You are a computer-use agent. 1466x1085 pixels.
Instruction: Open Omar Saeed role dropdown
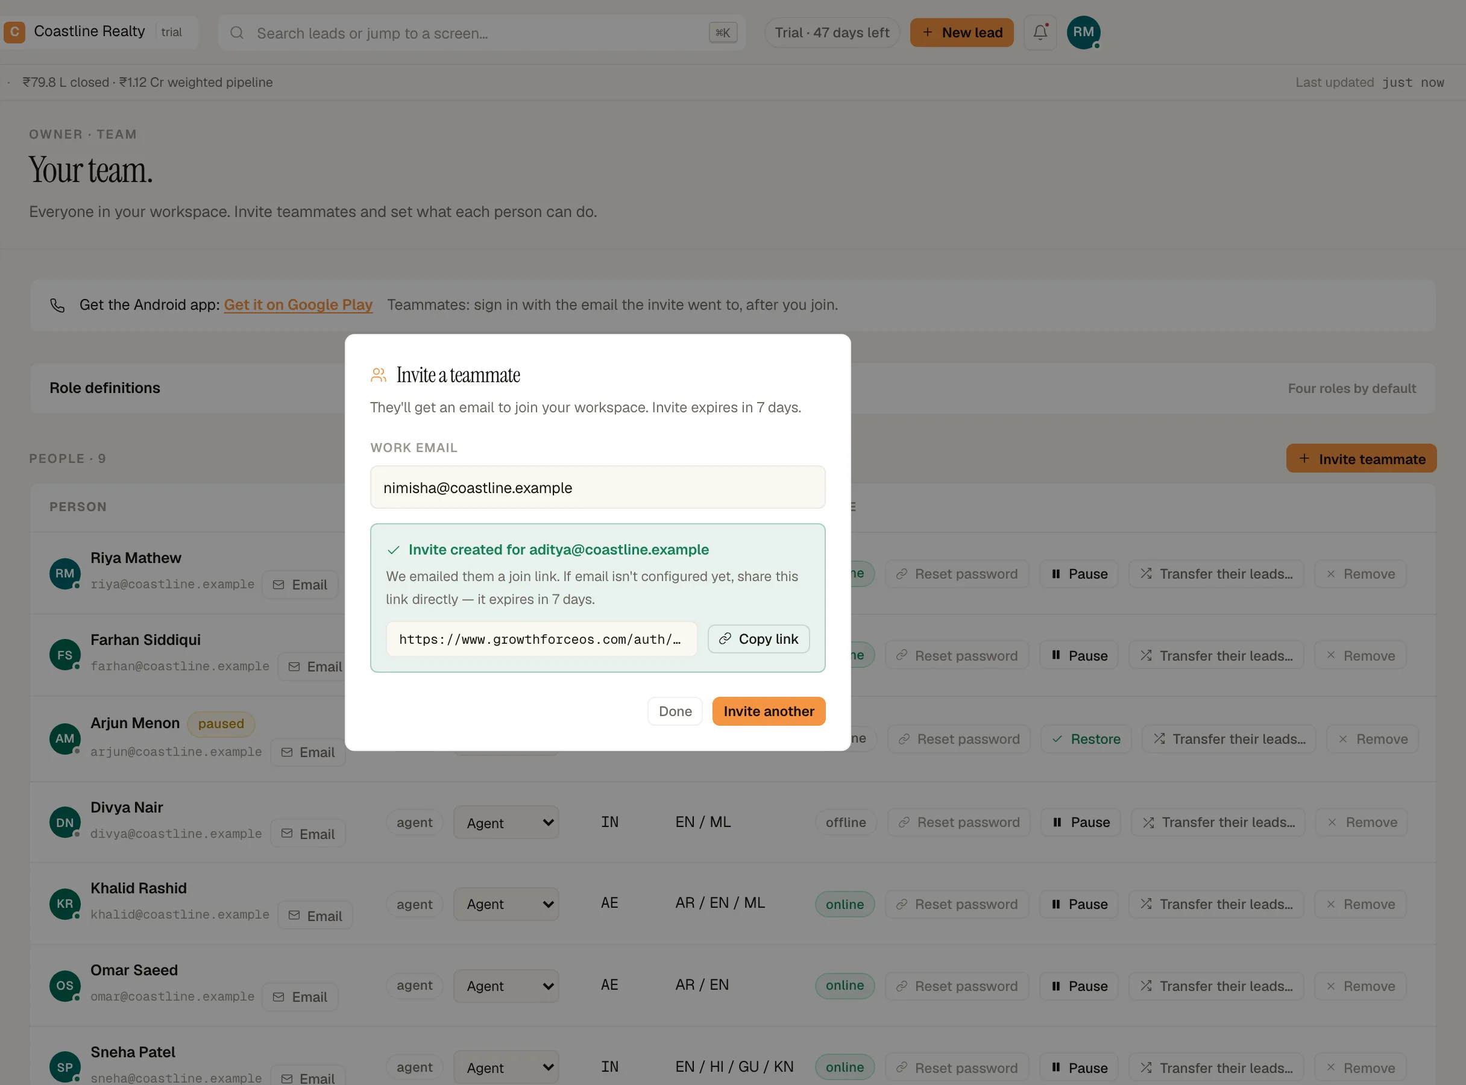pos(506,986)
